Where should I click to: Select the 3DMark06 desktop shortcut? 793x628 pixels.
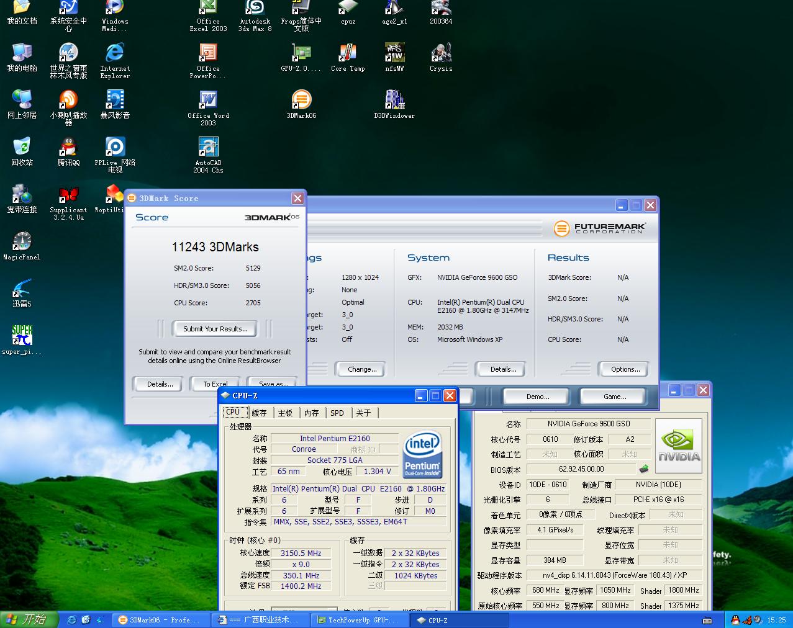tap(301, 104)
